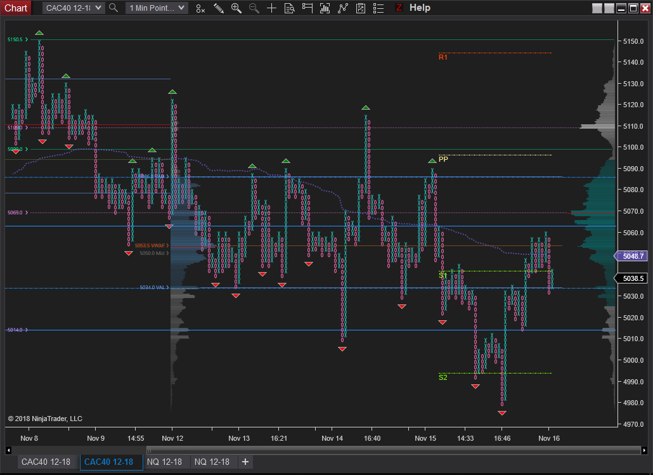Click the S2 pivot level label
Screen dimensions: 653x475
[x=443, y=377]
